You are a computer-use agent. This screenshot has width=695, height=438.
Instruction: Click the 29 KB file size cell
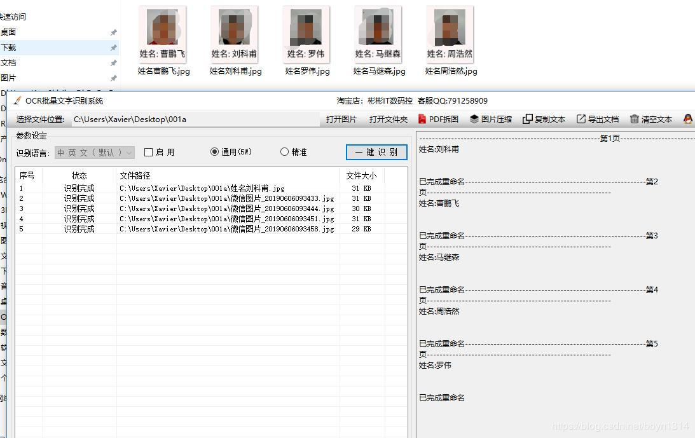pos(361,229)
